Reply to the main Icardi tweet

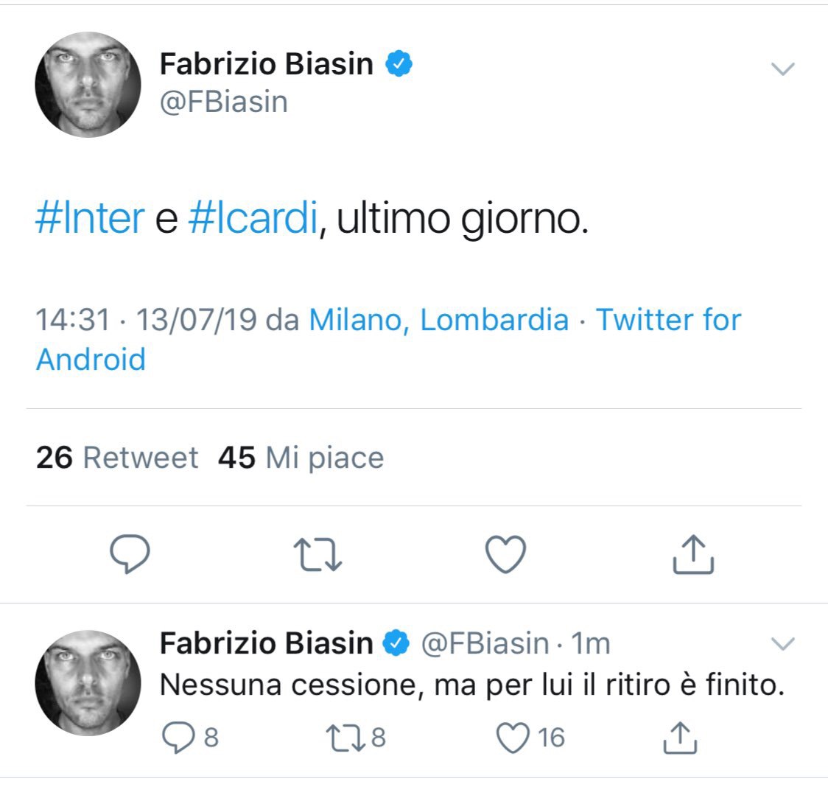pyautogui.click(x=130, y=555)
